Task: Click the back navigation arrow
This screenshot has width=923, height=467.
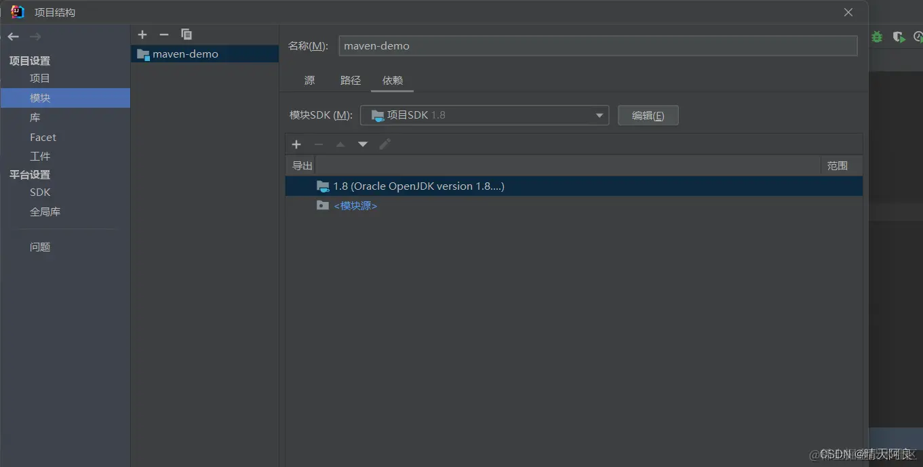Action: click(x=13, y=37)
